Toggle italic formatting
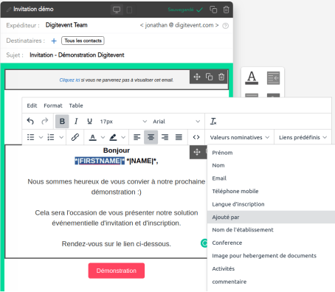 (x=76, y=121)
